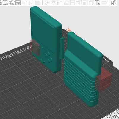This screenshot has width=119, height=119.
Task: Open the Mesh Boolean tool
Action: [79, 3]
